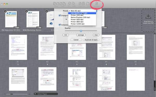The width and height of the screenshot is (156, 97).
Task: Open the Select Pages dropdown
Action: (x=46, y=94)
